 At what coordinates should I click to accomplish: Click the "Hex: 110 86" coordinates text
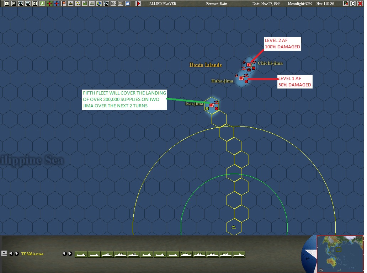pos(325,4)
